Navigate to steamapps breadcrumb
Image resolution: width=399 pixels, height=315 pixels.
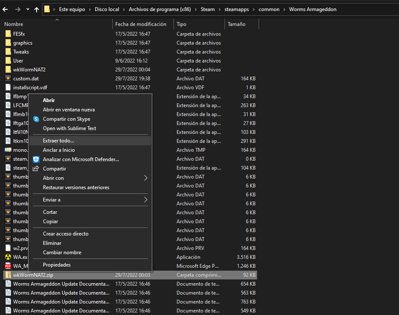[237, 9]
